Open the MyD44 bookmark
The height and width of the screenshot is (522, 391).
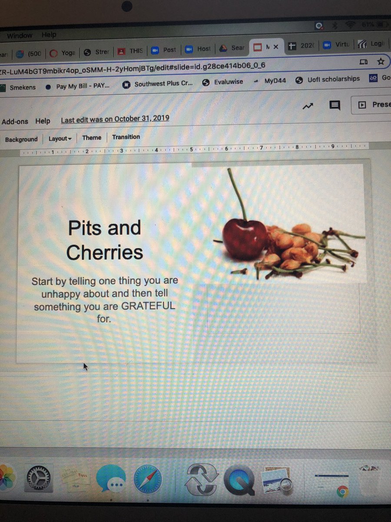[x=270, y=81]
